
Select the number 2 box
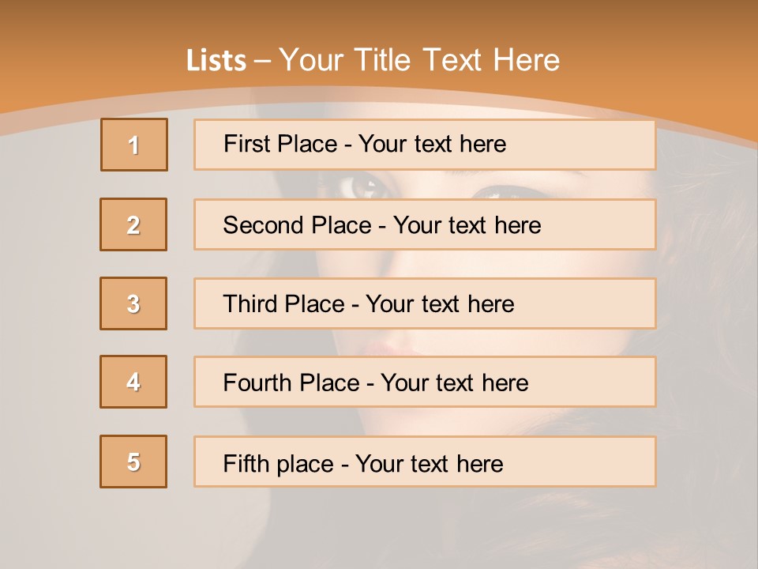pyautogui.click(x=133, y=224)
